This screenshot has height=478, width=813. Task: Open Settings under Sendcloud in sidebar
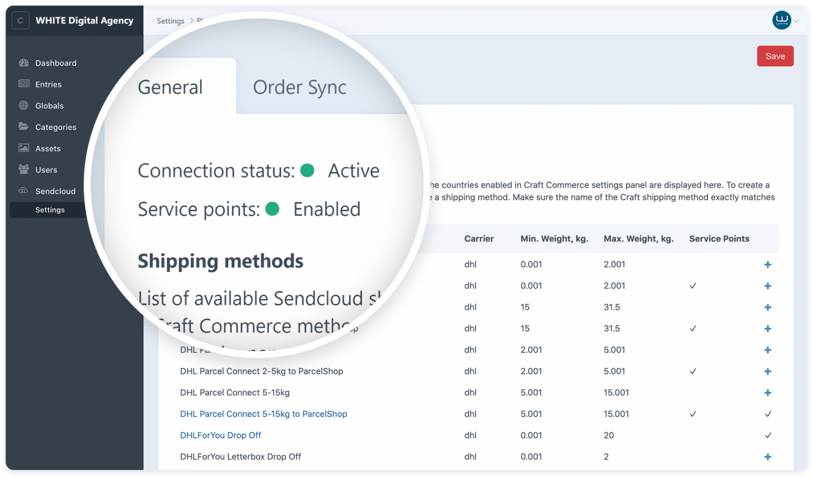(x=50, y=210)
